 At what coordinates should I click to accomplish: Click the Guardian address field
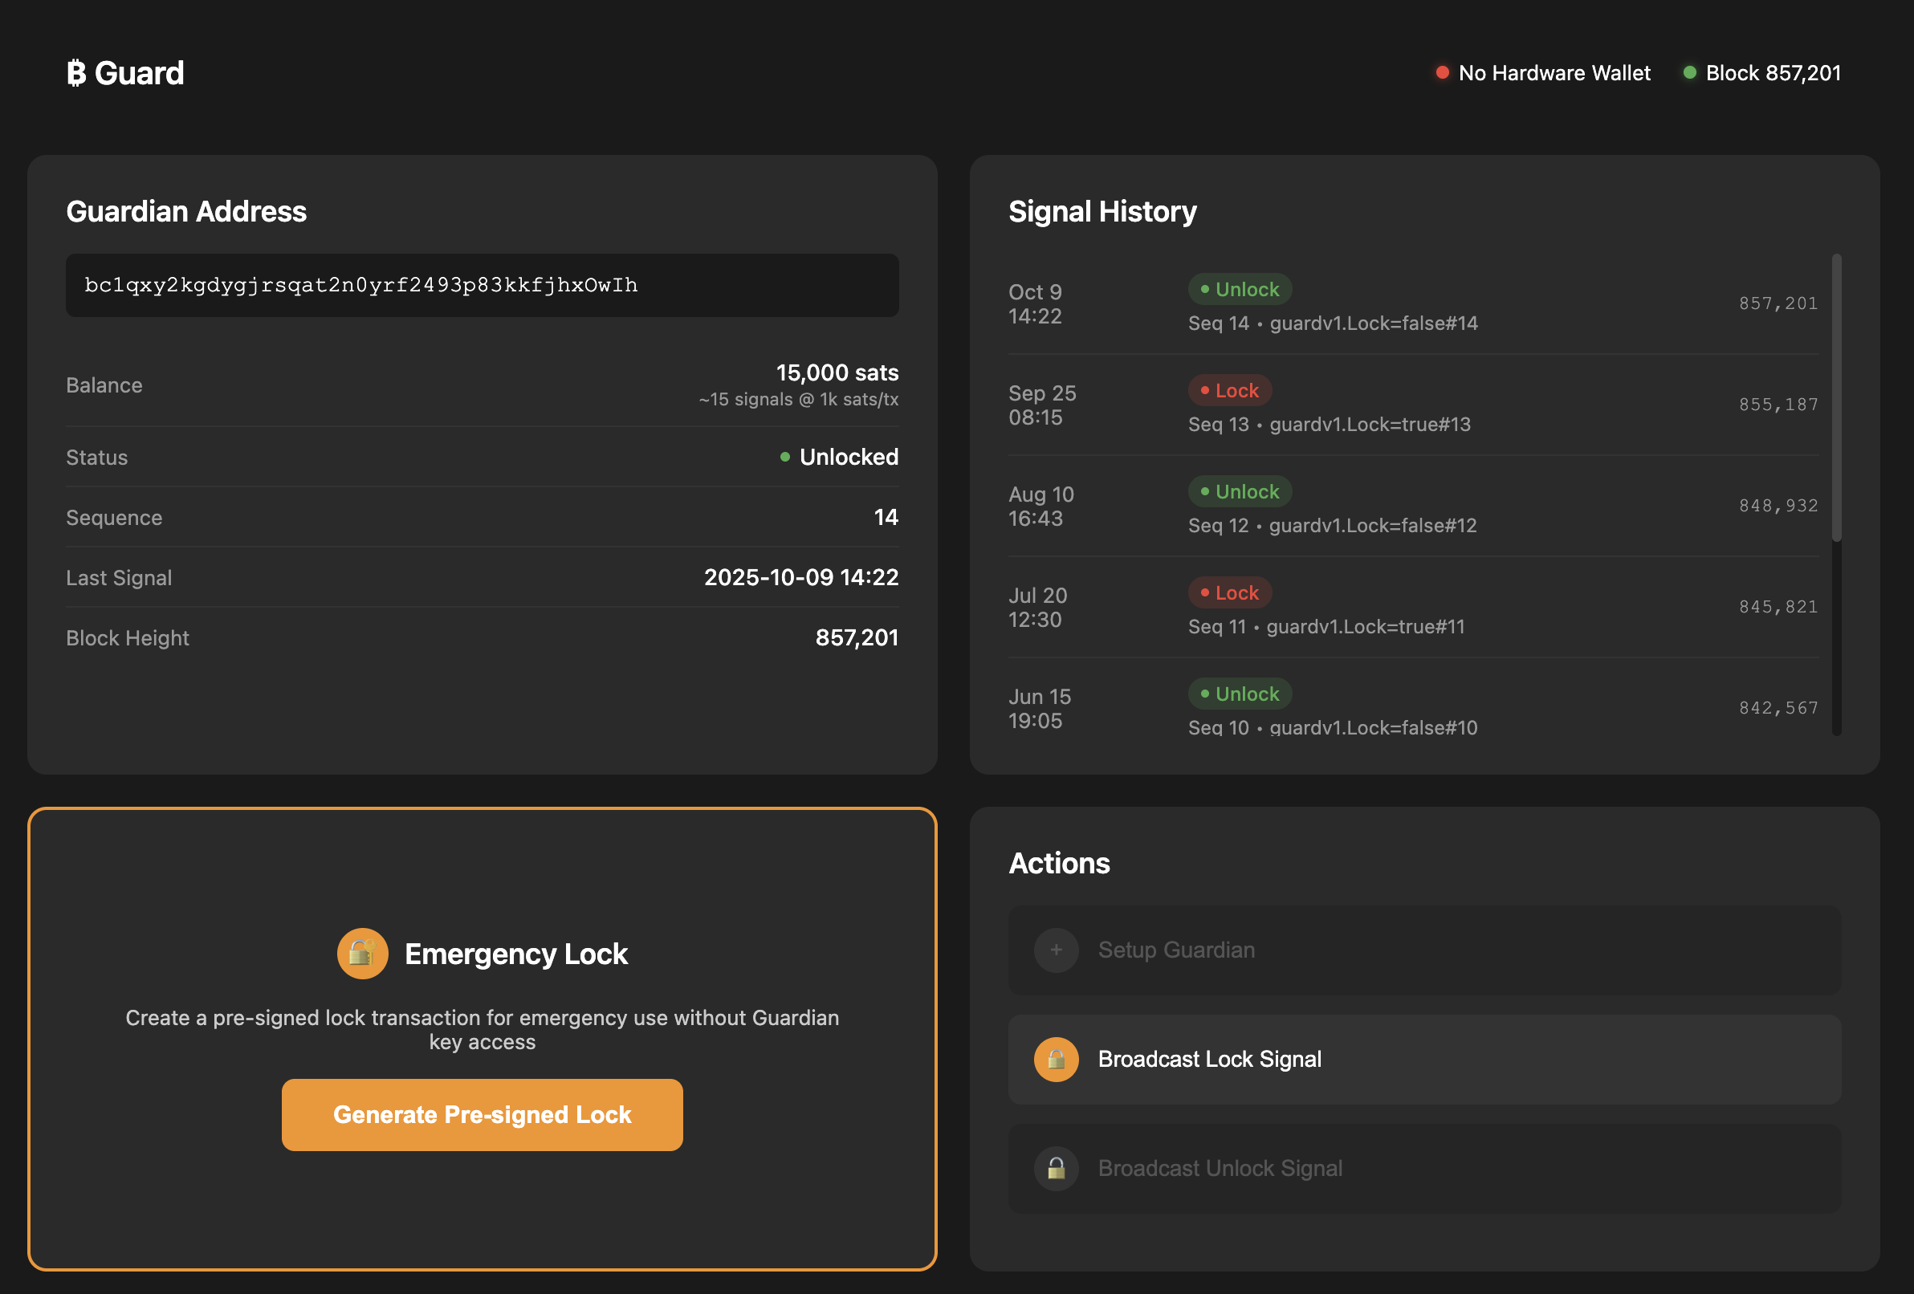482,285
